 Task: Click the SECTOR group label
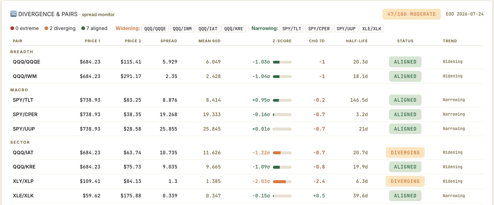pos(20,142)
